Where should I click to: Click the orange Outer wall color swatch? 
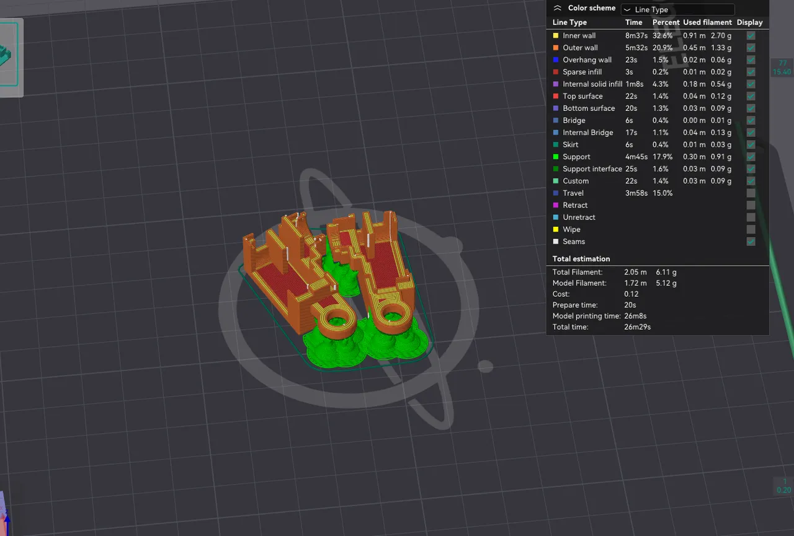[556, 48]
